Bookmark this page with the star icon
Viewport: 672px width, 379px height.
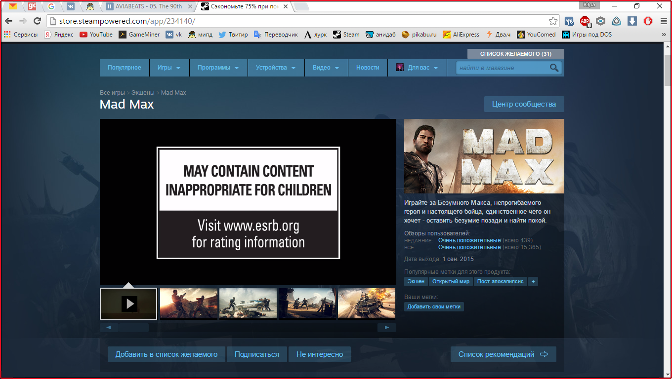tap(553, 21)
